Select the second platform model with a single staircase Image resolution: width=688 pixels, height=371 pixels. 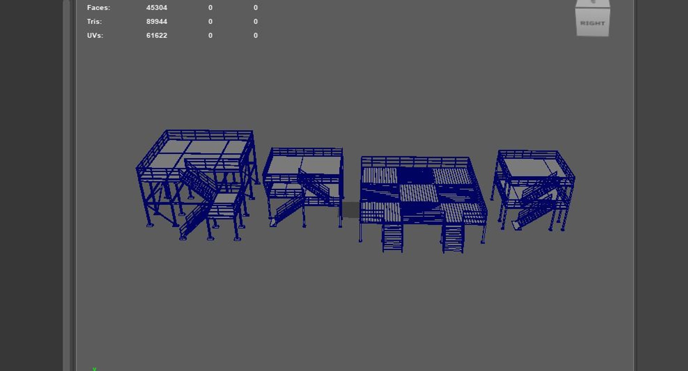[x=303, y=187]
